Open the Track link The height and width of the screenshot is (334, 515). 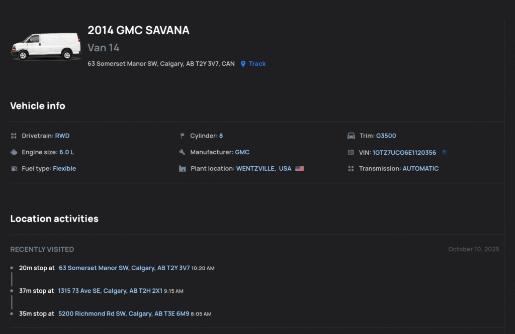pos(257,64)
